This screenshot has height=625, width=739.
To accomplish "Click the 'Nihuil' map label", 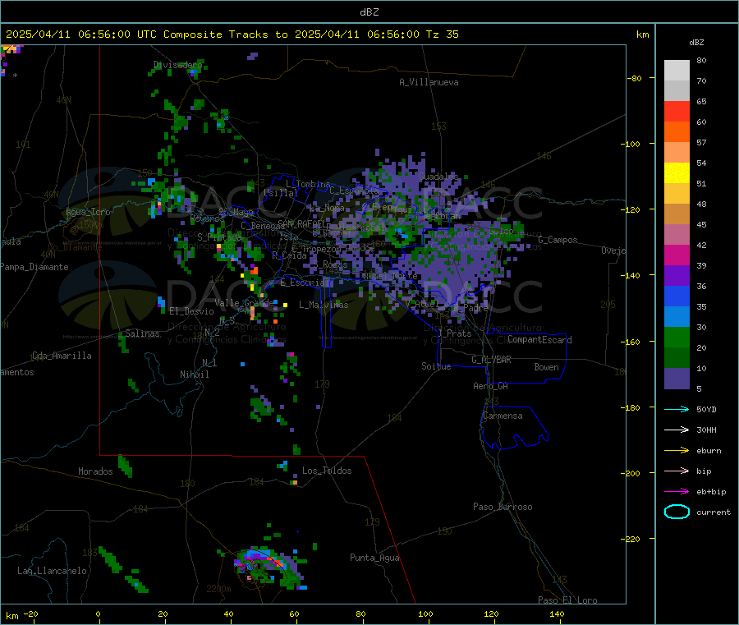I will [x=194, y=375].
